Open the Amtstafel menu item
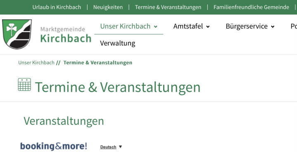The image size is (297, 152). coord(188,26)
